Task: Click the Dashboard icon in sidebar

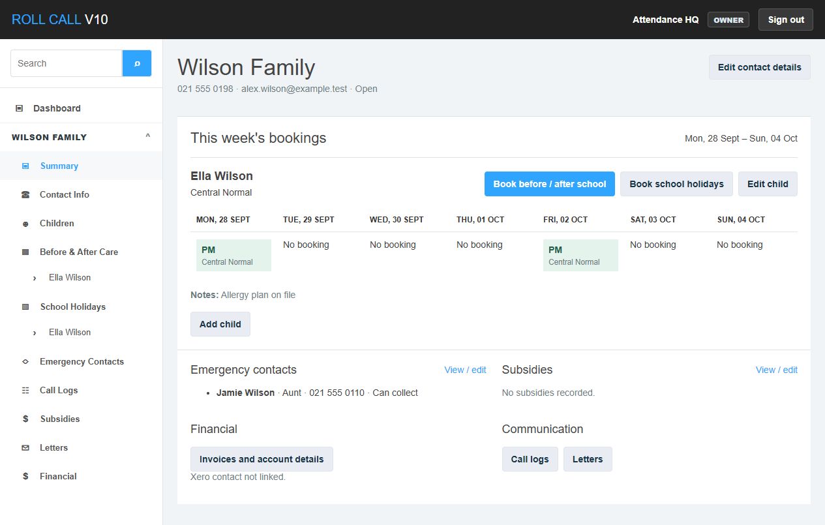Action: [20, 108]
